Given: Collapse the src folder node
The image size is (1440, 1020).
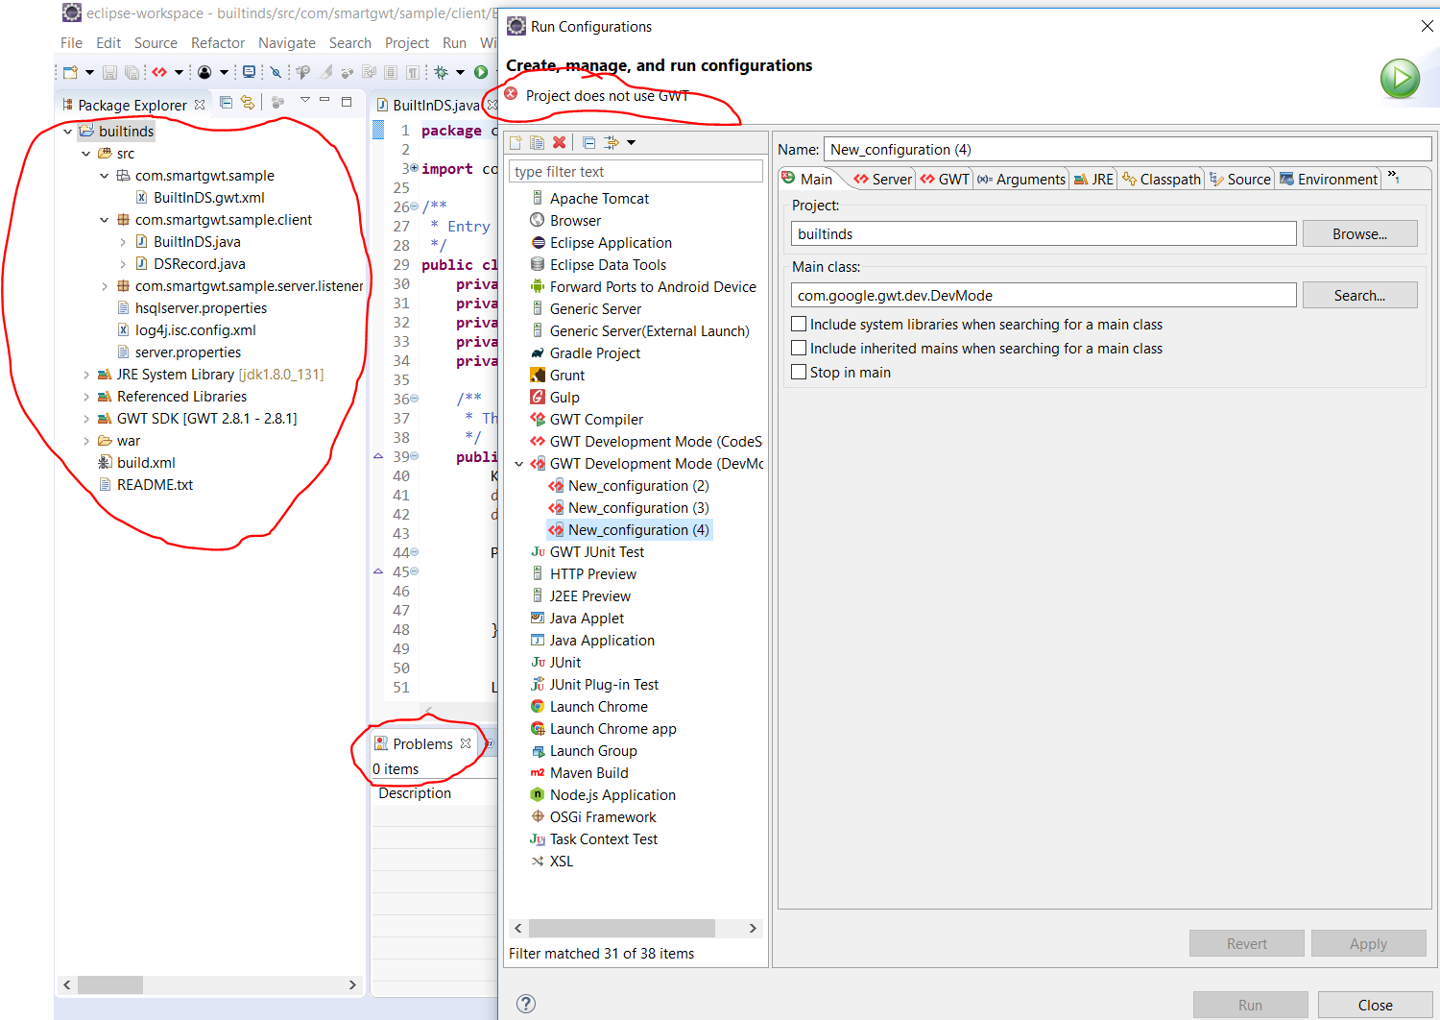Looking at the screenshot, I should pos(85,154).
